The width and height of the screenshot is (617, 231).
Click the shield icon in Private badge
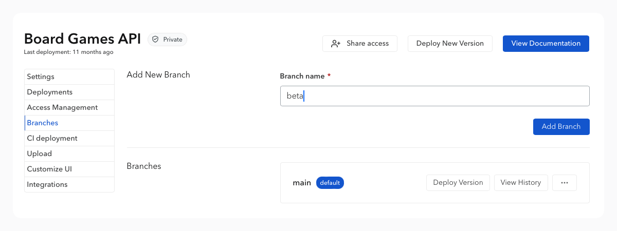coord(155,40)
